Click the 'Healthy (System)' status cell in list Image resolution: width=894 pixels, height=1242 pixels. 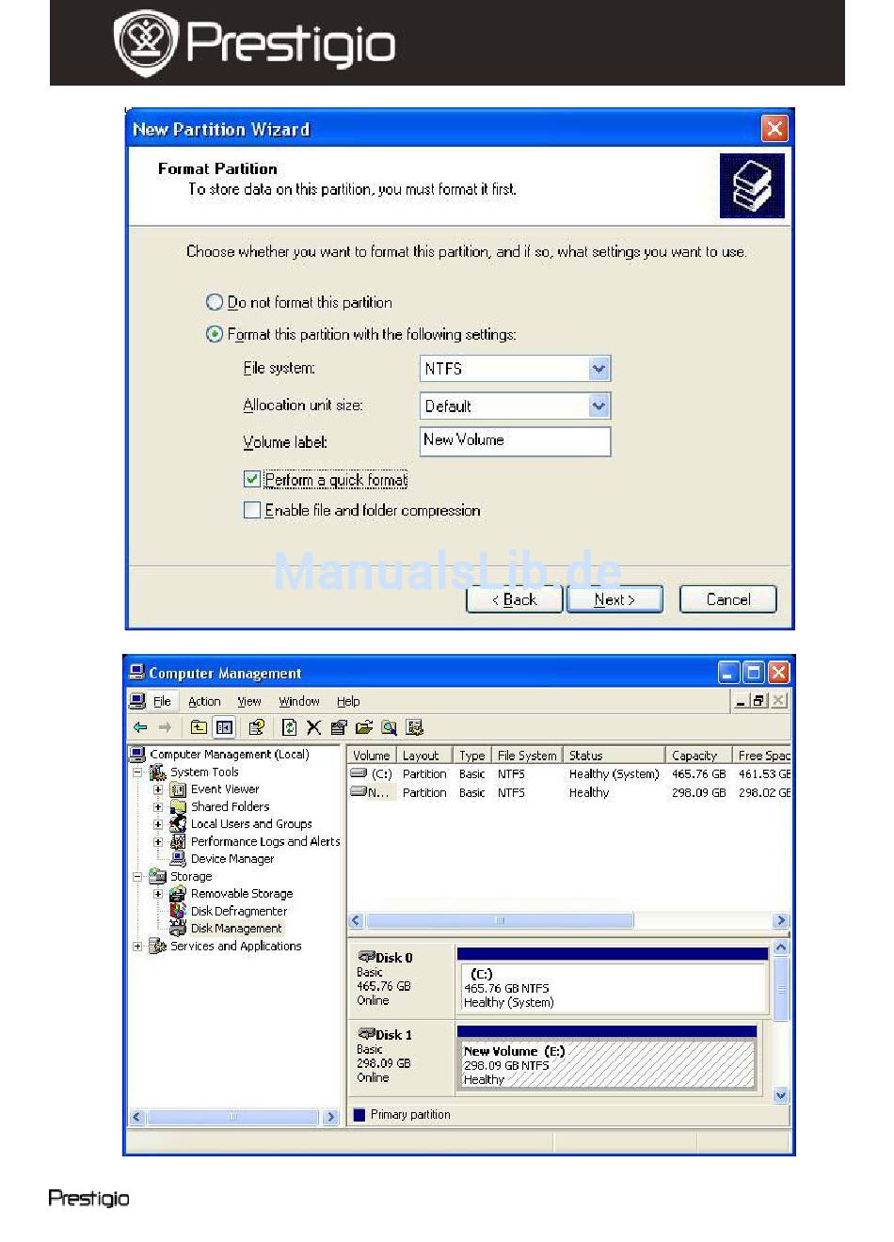tap(614, 773)
